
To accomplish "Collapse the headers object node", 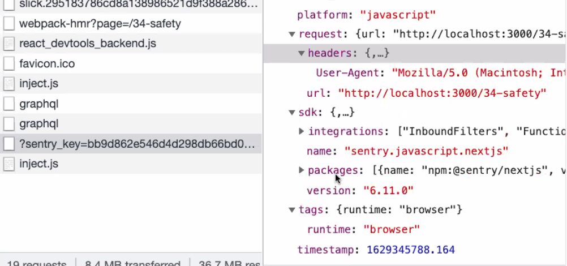I will pos(302,54).
